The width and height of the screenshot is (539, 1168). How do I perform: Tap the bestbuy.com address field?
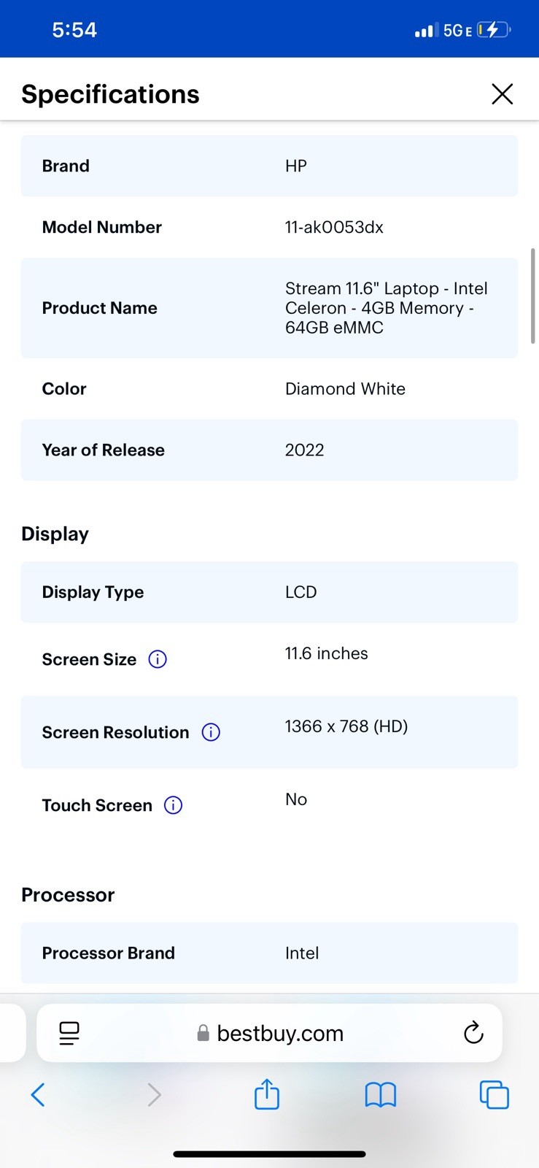(x=269, y=1033)
